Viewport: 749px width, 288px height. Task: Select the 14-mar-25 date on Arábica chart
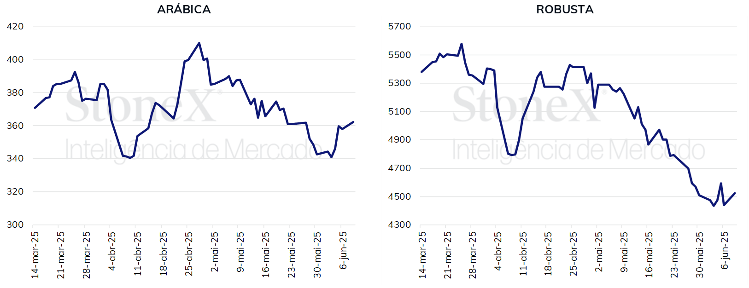35,255
